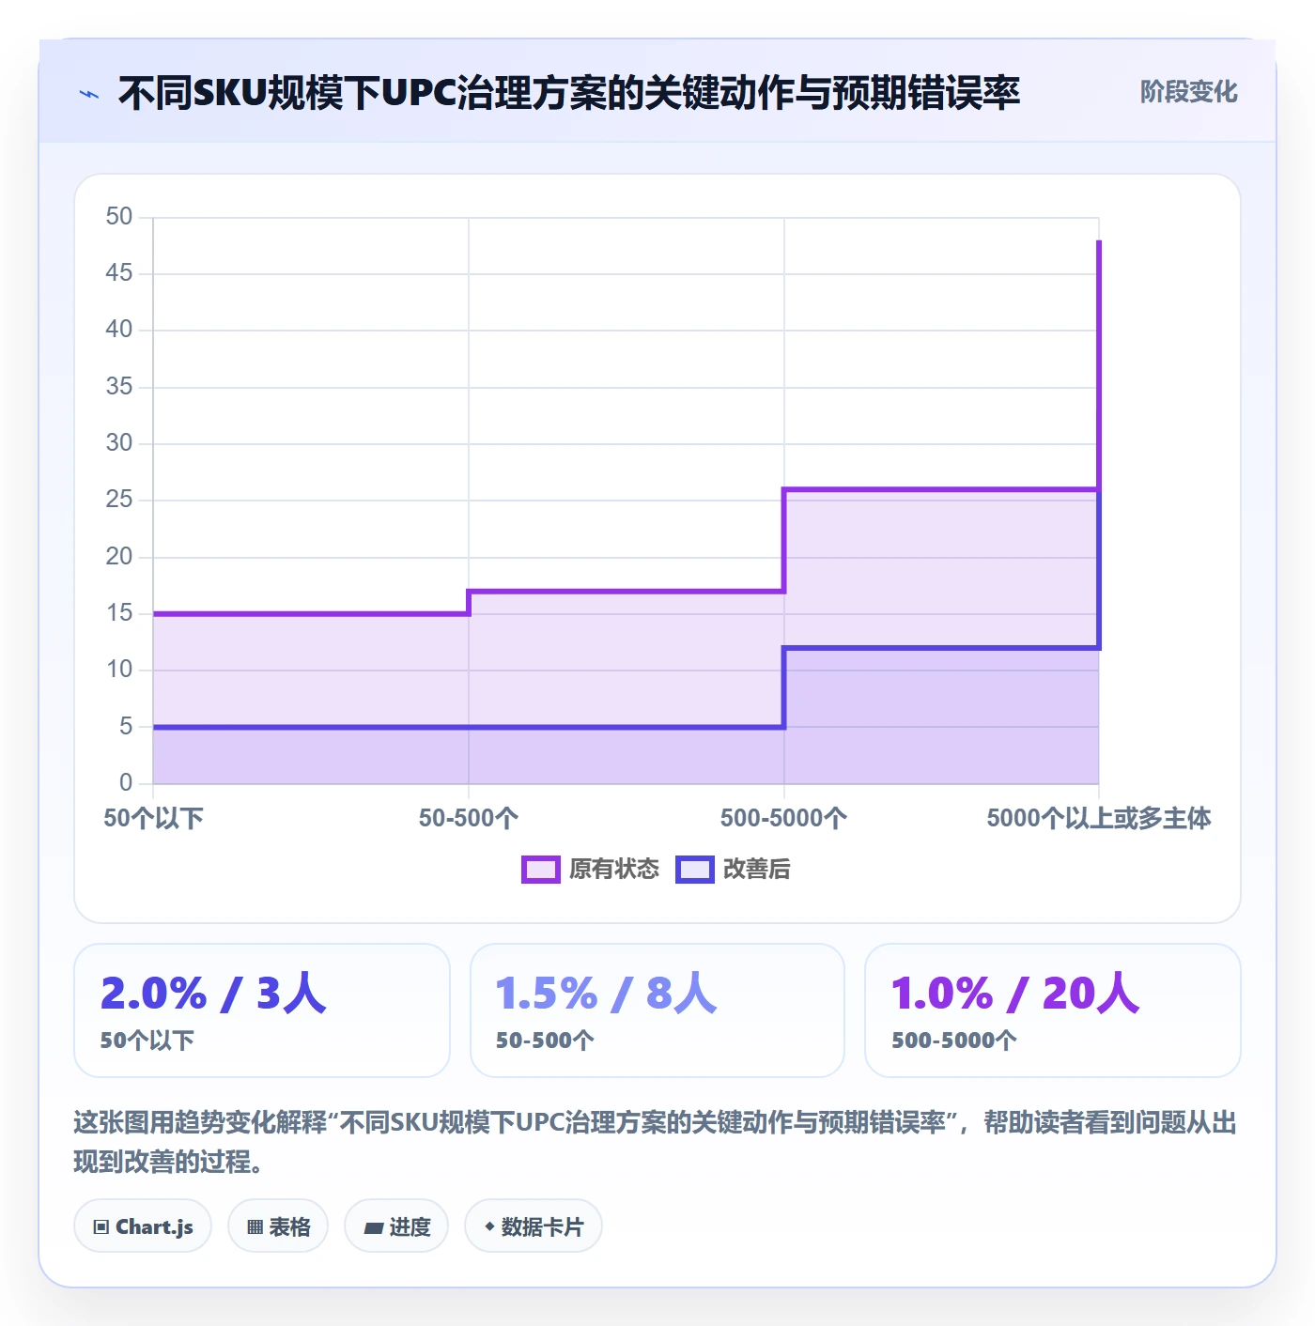
Task: Select the Chart.js tag chip
Action: tap(143, 1226)
